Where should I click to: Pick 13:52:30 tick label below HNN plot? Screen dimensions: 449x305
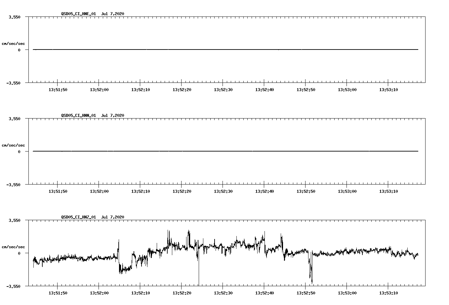[x=223, y=191]
